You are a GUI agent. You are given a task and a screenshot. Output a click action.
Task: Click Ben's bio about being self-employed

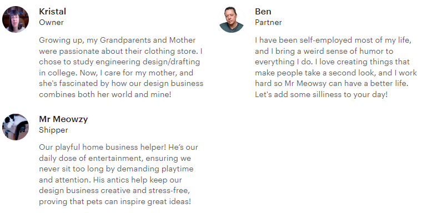coord(336,67)
